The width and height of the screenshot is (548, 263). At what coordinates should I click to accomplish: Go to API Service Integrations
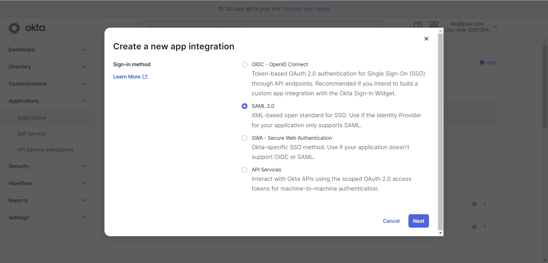click(x=45, y=150)
